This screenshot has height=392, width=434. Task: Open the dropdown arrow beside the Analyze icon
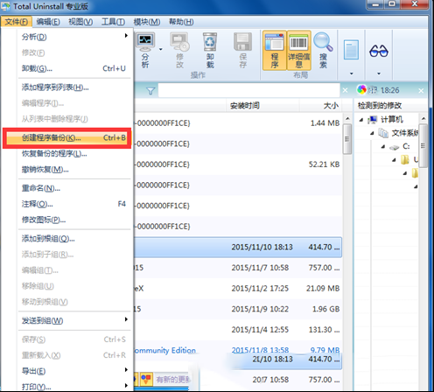click(x=161, y=49)
